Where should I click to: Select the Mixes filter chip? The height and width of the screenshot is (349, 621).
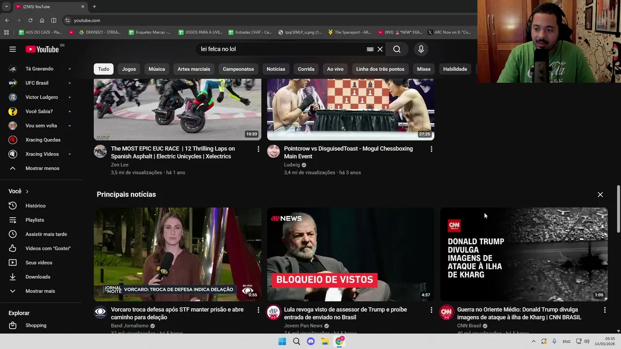tap(424, 69)
